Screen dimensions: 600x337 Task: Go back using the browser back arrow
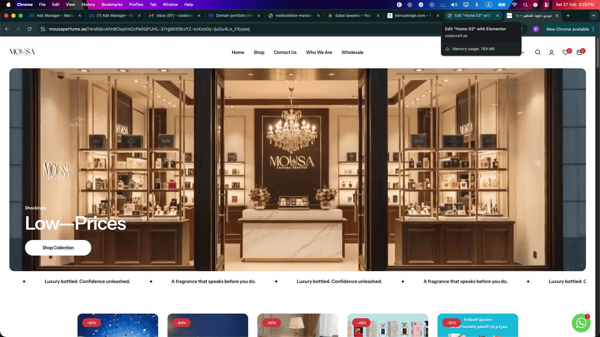pos(7,29)
